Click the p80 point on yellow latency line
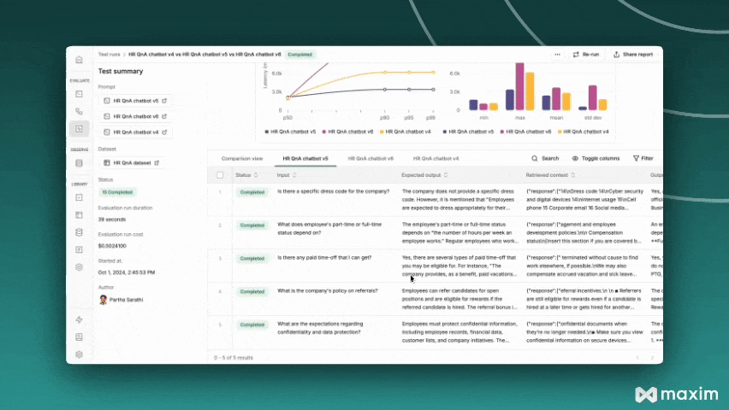This screenshot has height=410, width=729. point(385,73)
